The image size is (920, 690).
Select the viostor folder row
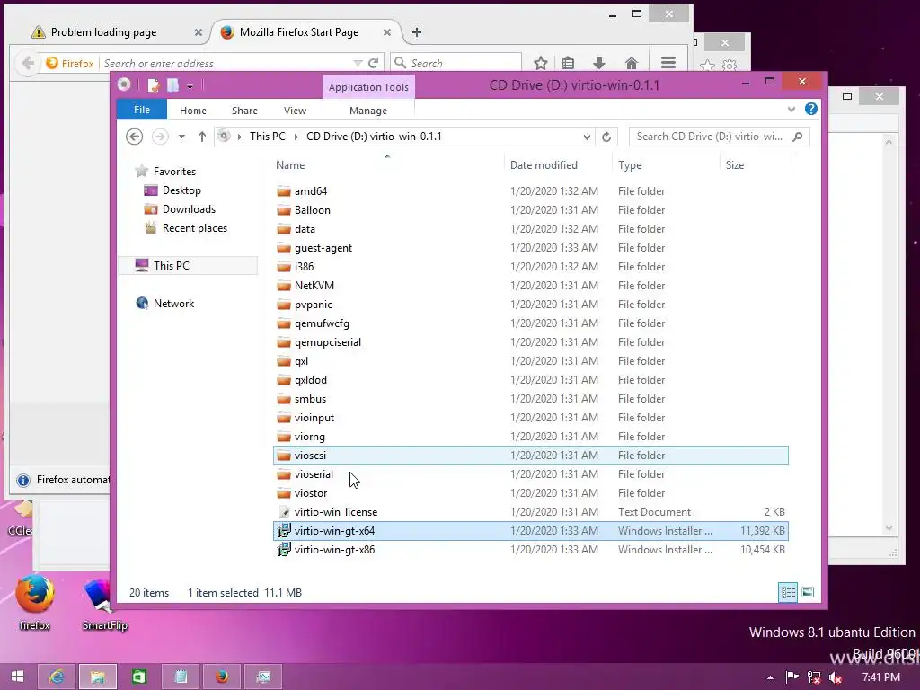pyautogui.click(x=530, y=493)
